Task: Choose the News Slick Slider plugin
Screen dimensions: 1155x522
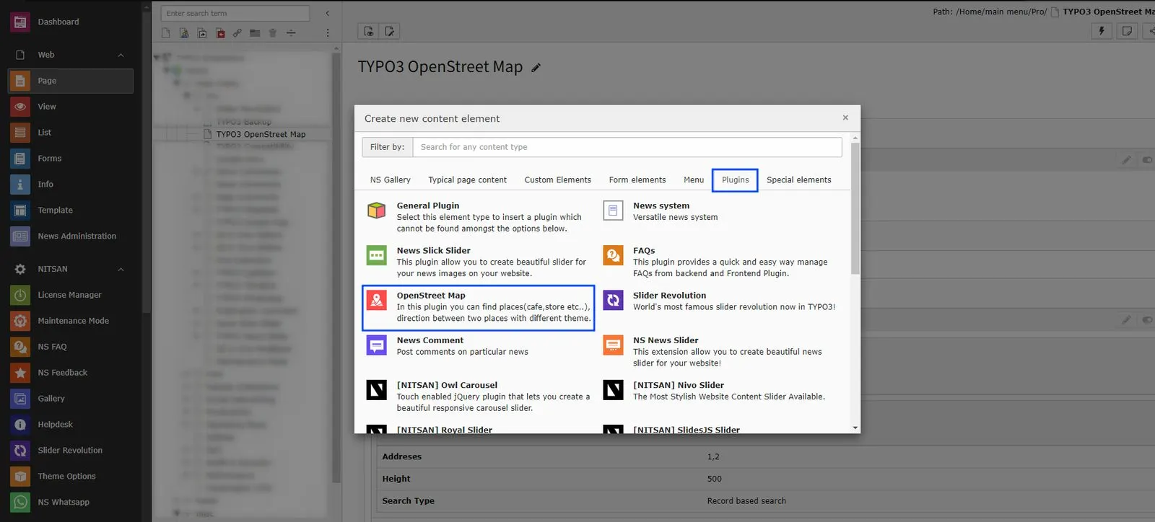Action: tap(479, 262)
